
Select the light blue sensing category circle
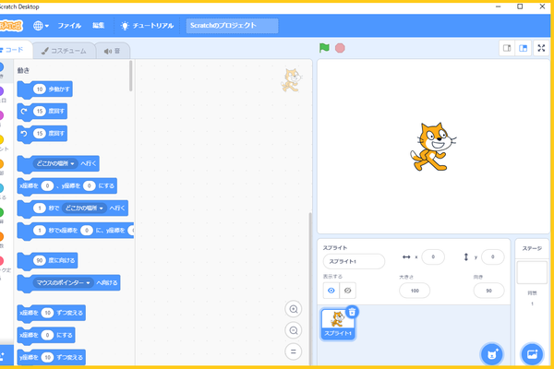pos(2,188)
